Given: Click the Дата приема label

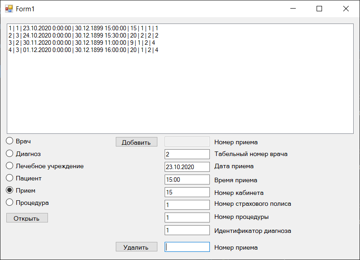Looking at the screenshot, I should pos(234,166).
